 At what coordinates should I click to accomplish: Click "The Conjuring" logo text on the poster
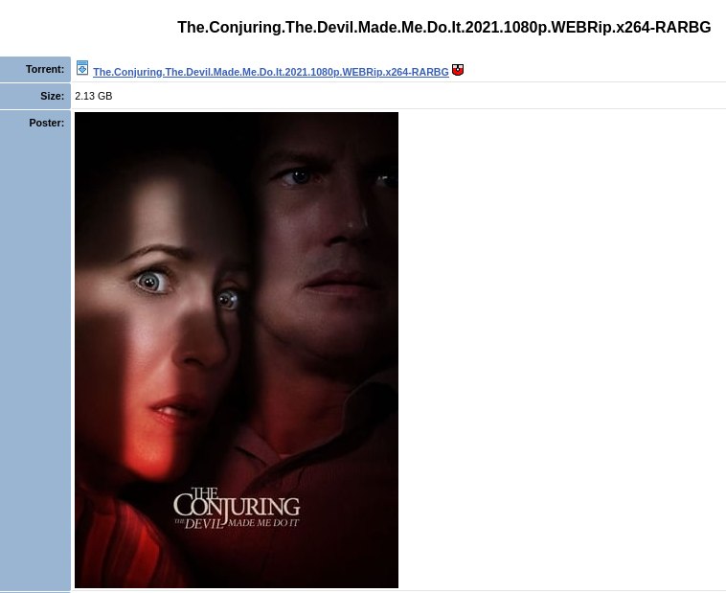tap(237, 503)
